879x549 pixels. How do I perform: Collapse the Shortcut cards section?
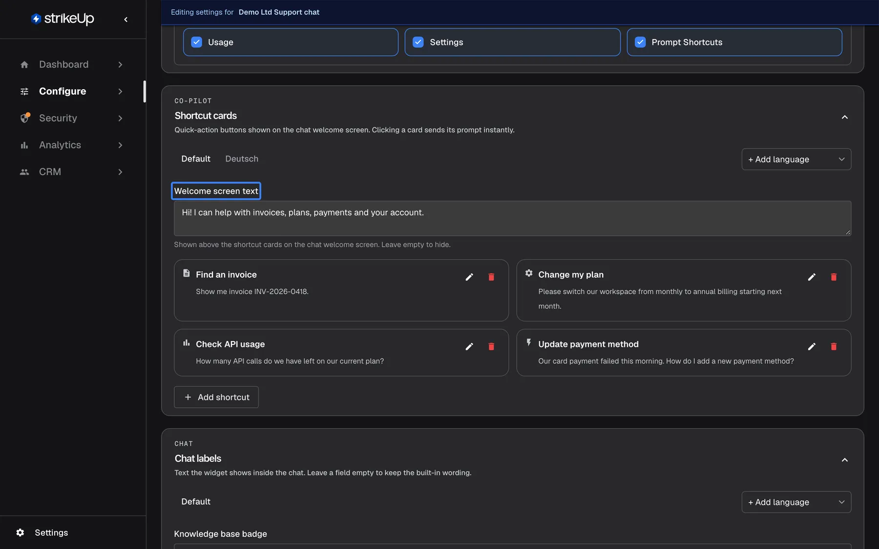tap(844, 117)
